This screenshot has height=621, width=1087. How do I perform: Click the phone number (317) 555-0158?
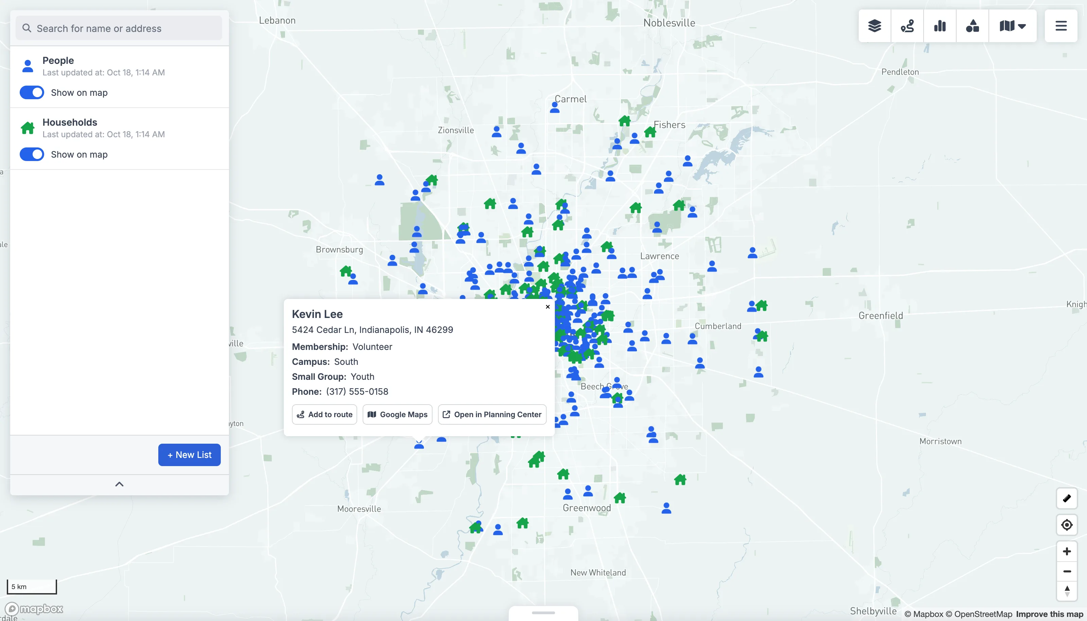pyautogui.click(x=357, y=392)
